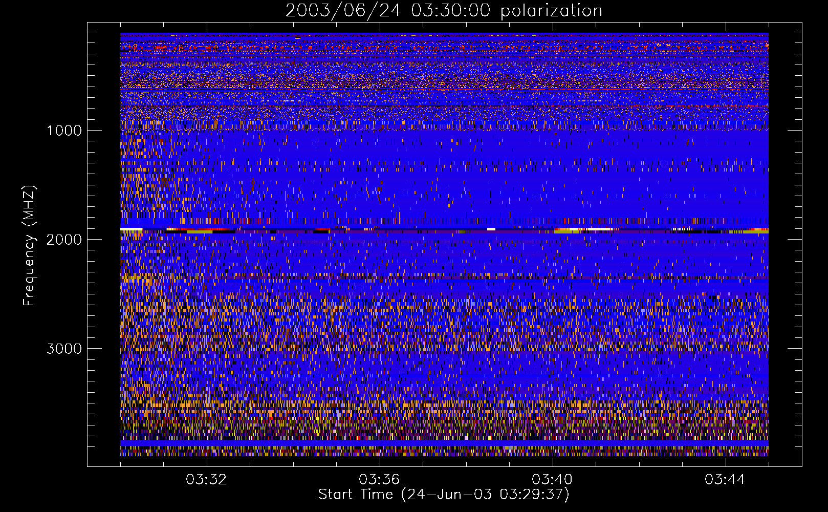Click the bright horizontal band near 1900 MHz
This screenshot has height=512, width=828.
(x=444, y=230)
